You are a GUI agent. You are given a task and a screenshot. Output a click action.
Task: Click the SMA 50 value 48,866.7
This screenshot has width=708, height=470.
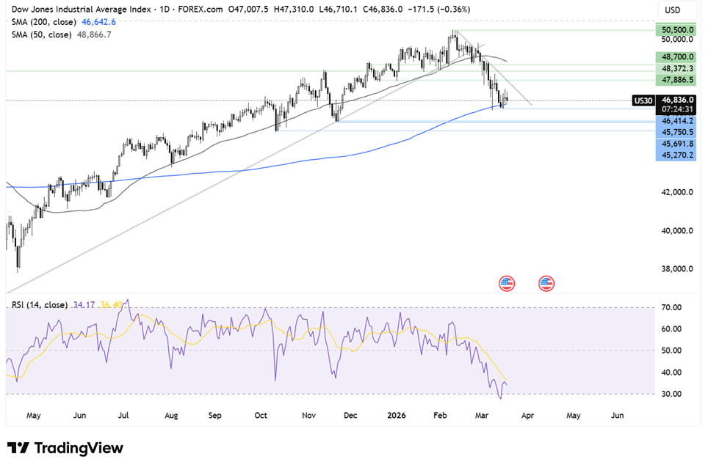click(x=94, y=34)
